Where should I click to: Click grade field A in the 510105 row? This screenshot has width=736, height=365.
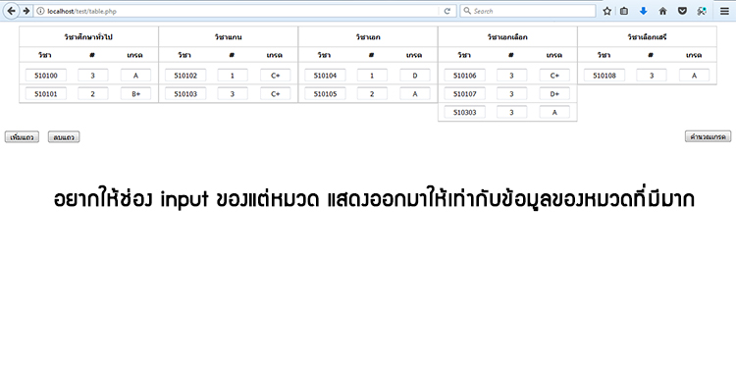(x=415, y=94)
